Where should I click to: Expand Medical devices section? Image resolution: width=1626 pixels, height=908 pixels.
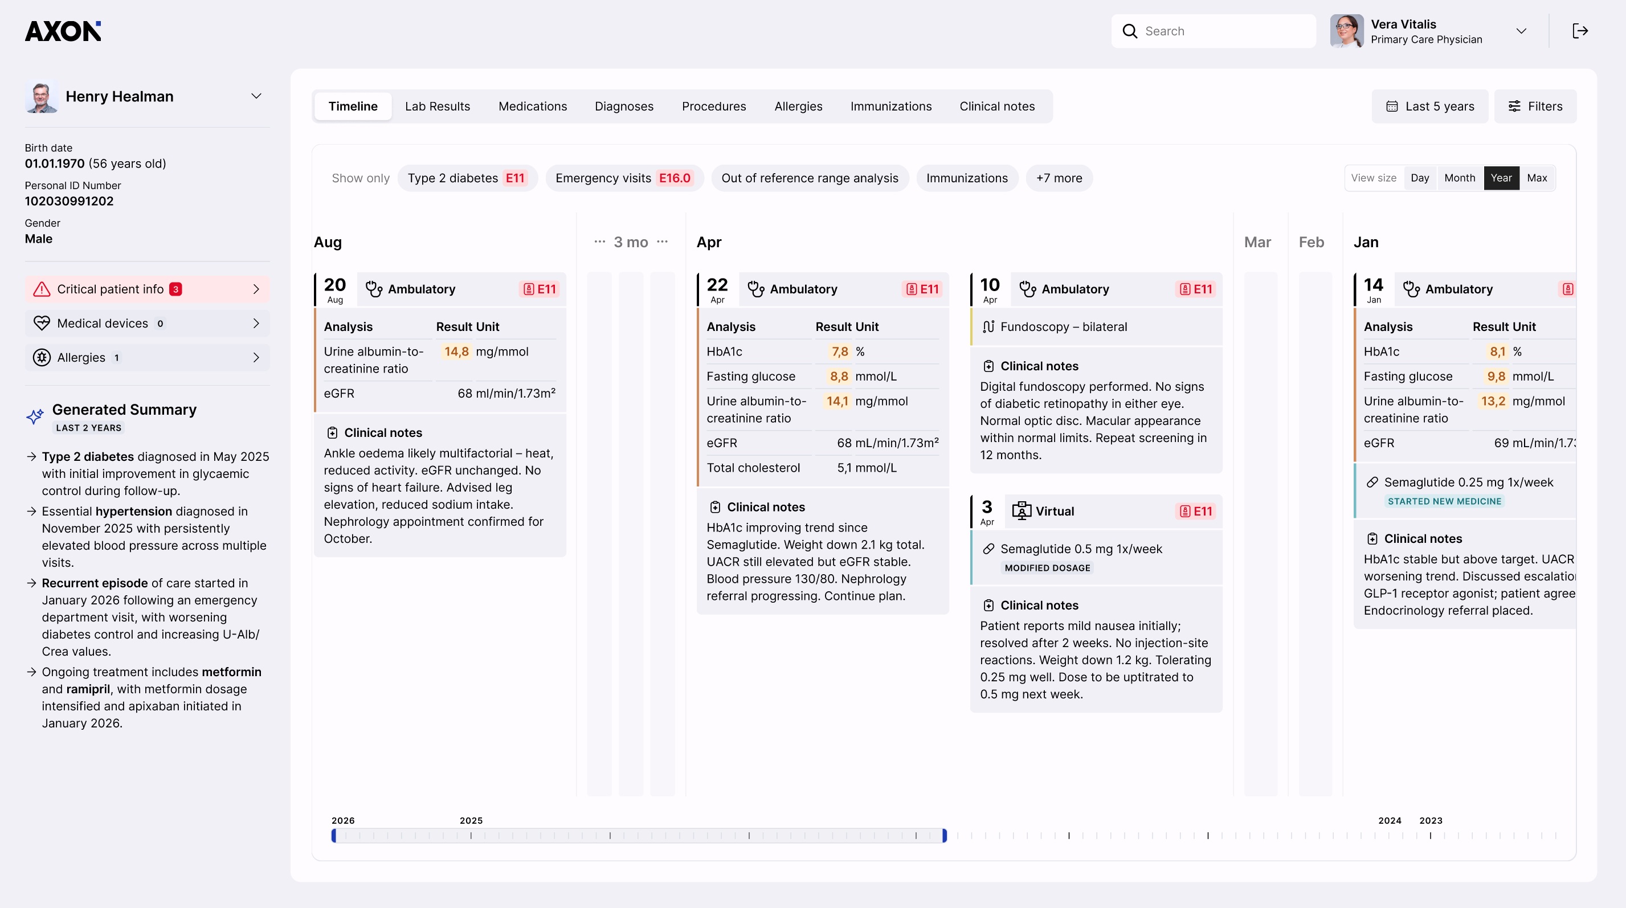147,323
